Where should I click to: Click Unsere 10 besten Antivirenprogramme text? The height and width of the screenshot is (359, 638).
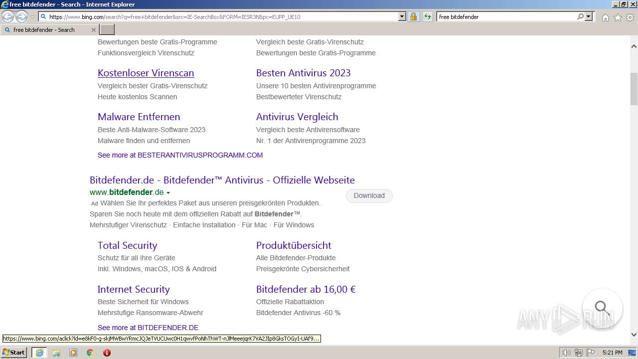click(x=316, y=86)
